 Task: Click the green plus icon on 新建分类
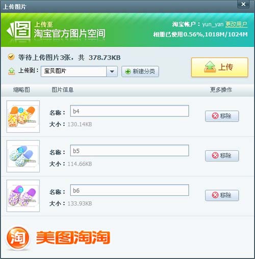[x=128, y=71]
